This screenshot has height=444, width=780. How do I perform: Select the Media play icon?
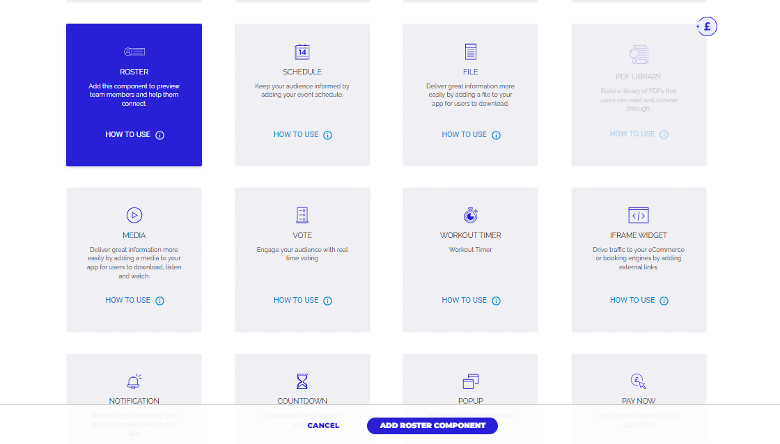[x=134, y=215]
